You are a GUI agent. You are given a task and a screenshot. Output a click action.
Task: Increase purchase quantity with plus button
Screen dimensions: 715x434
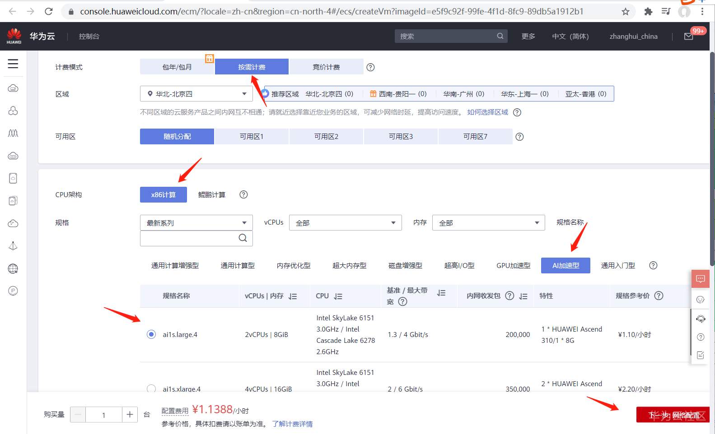click(x=130, y=415)
